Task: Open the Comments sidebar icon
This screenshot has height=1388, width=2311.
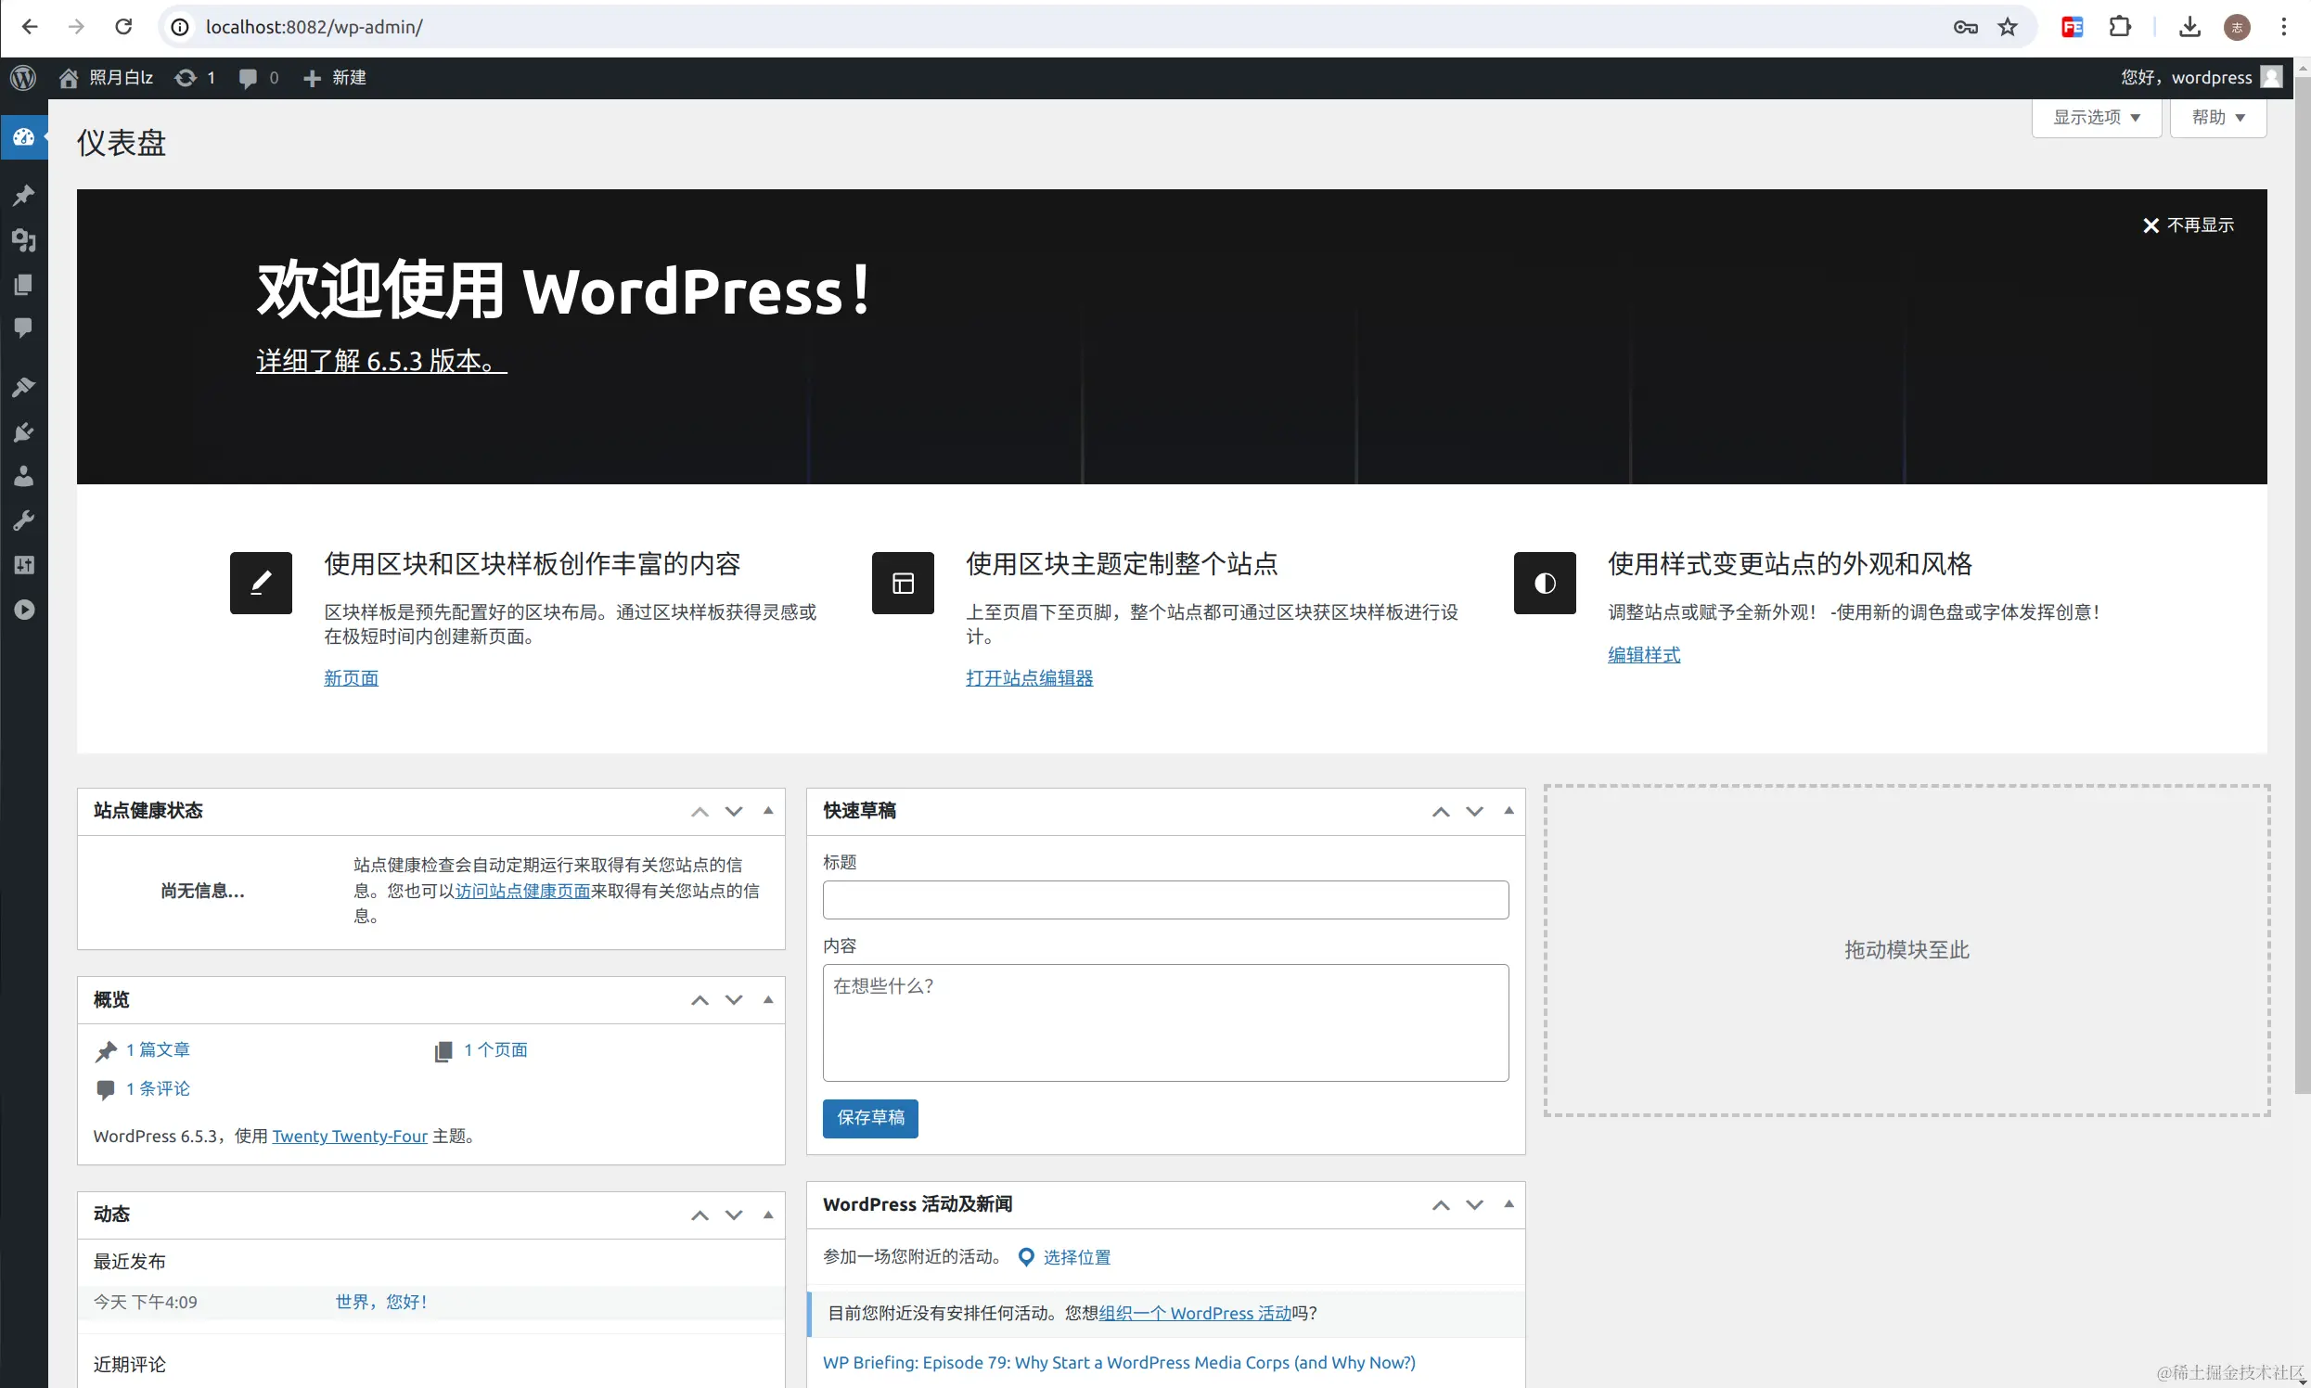Action: [23, 328]
